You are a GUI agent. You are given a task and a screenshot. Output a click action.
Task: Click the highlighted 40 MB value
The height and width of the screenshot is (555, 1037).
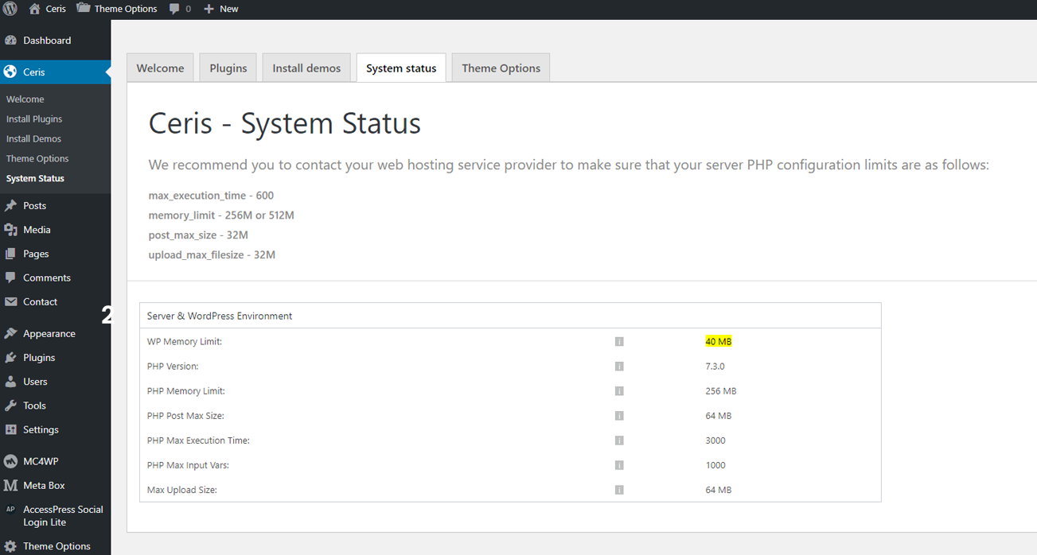(x=718, y=342)
